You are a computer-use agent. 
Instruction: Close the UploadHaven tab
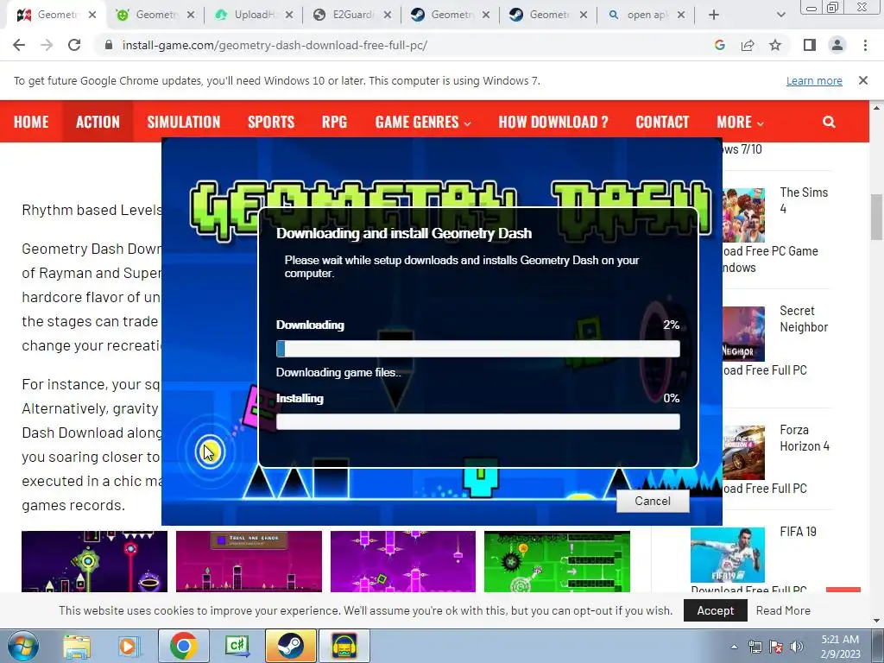pyautogui.click(x=288, y=15)
